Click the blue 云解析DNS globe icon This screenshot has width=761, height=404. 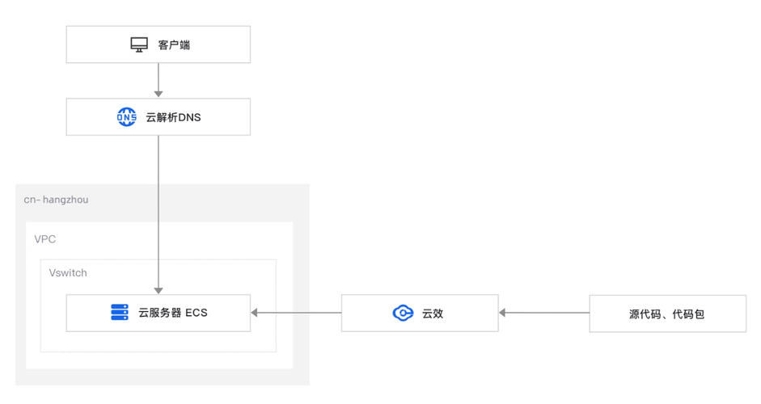click(127, 117)
